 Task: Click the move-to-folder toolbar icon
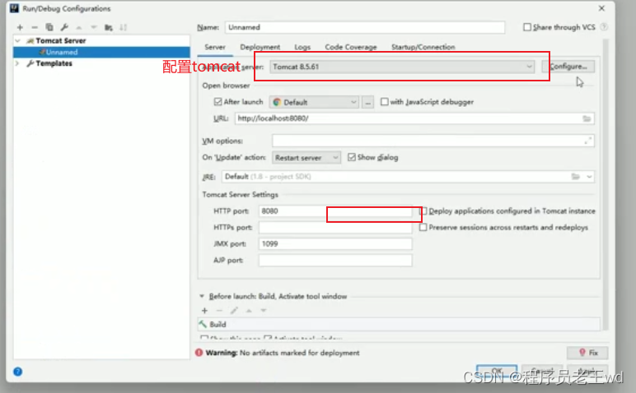pos(108,27)
